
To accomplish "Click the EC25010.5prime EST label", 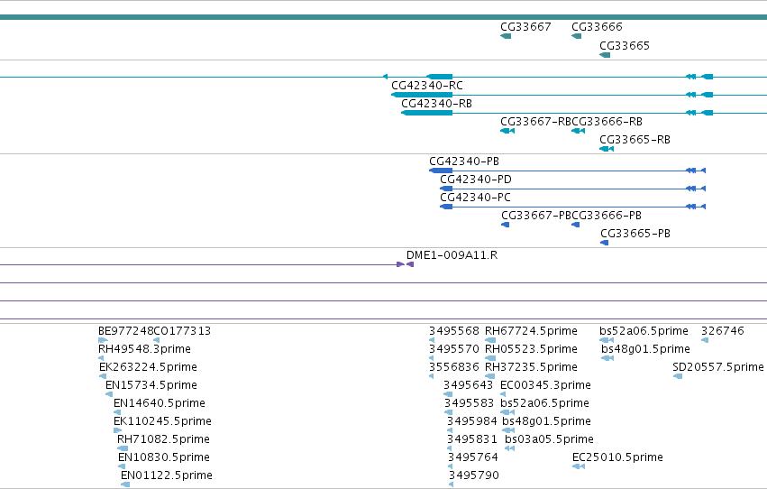I will (x=617, y=458).
